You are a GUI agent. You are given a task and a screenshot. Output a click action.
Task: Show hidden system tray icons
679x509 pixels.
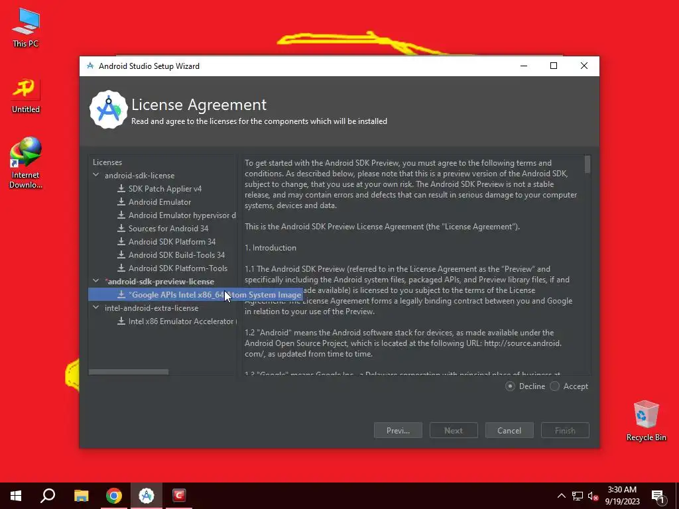tap(561, 496)
